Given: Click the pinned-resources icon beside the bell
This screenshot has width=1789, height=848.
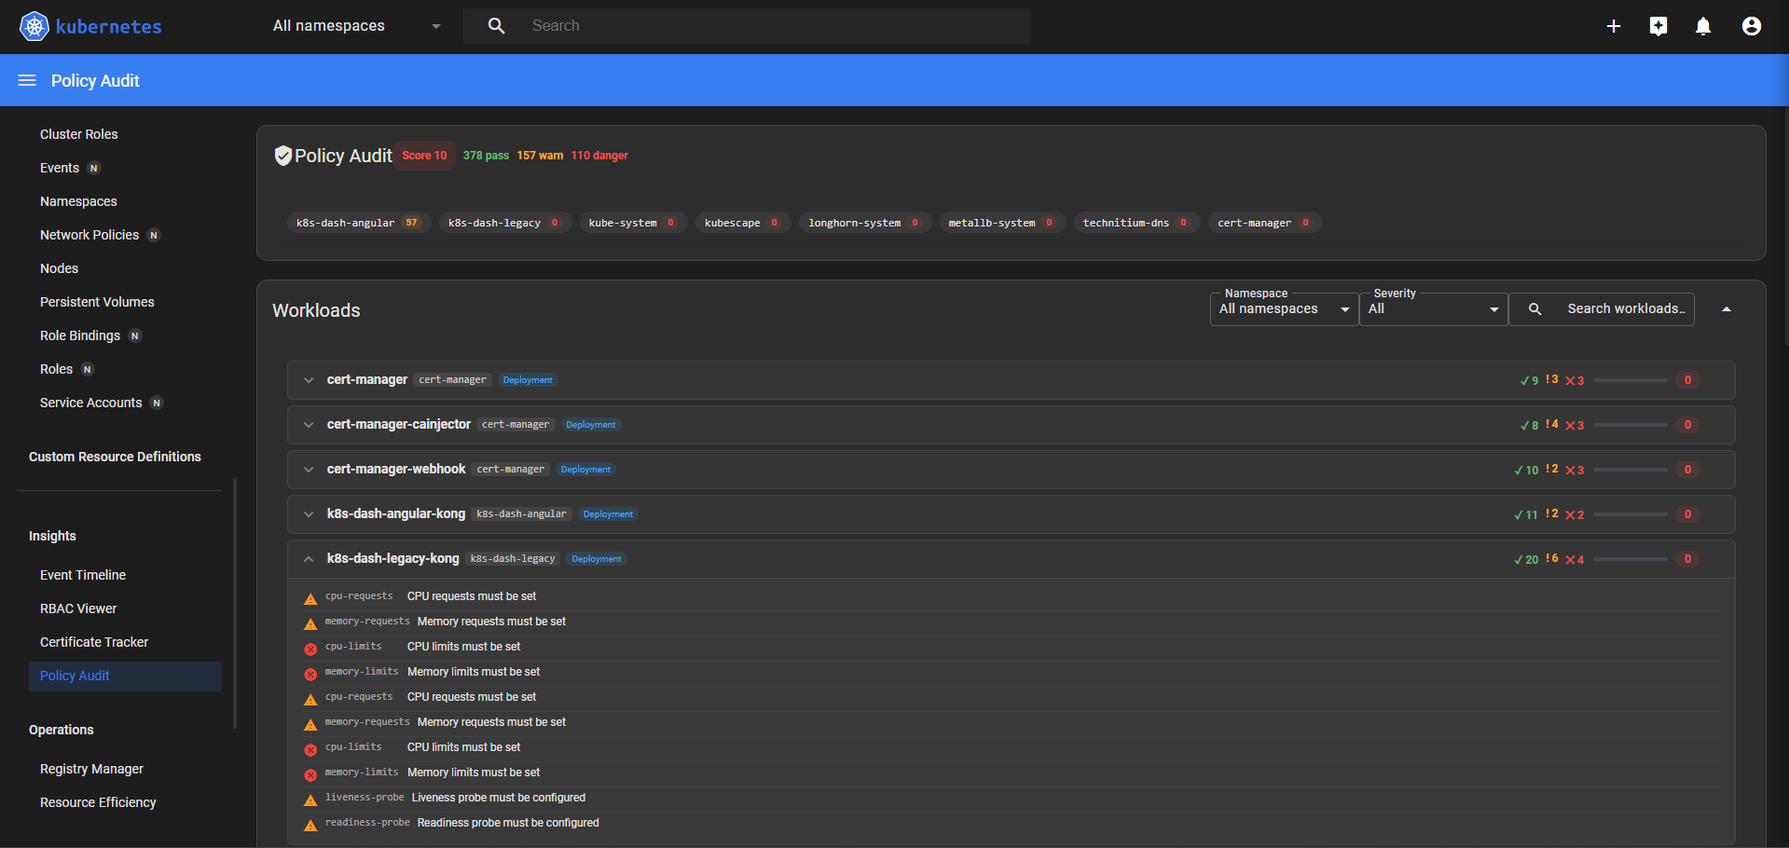Looking at the screenshot, I should coord(1658,26).
